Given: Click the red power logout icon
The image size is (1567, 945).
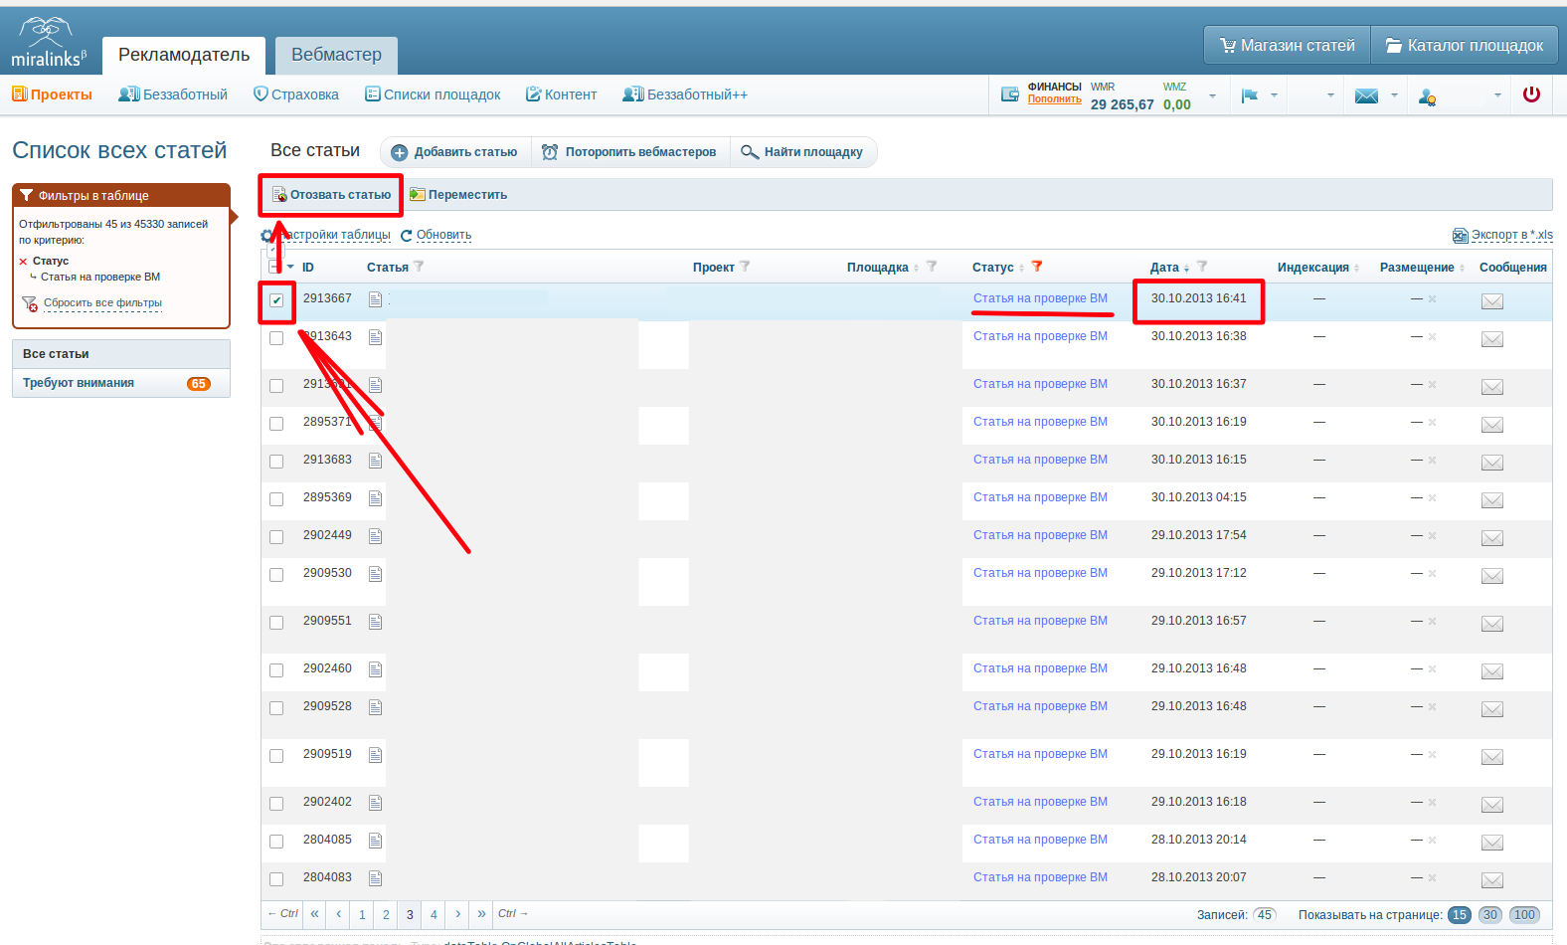Looking at the screenshot, I should coord(1531,94).
